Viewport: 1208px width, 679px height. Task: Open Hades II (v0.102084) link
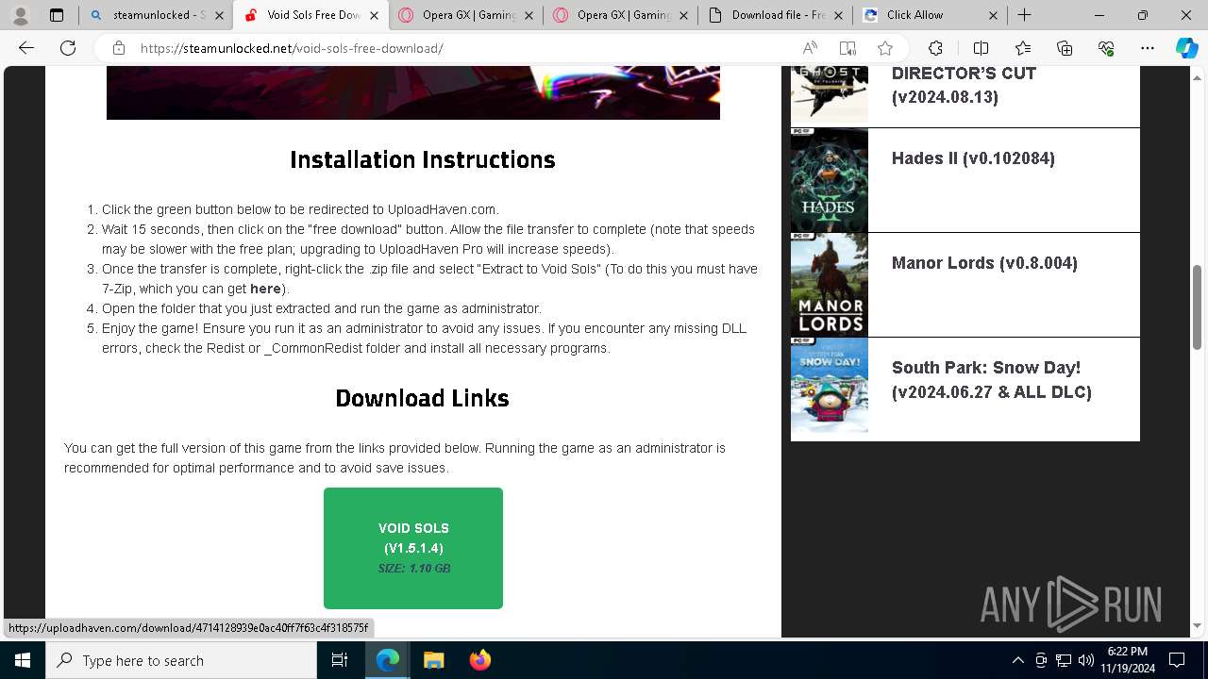pos(973,158)
